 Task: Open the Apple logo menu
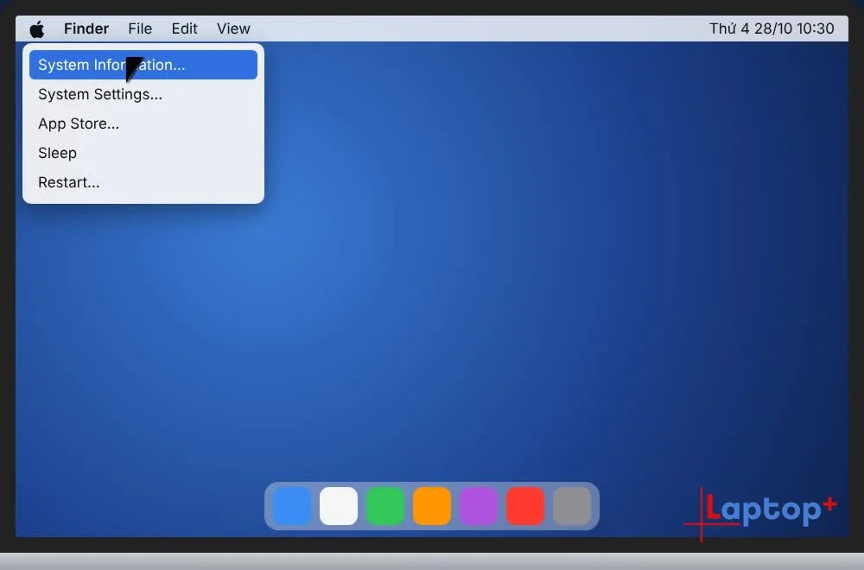point(37,28)
